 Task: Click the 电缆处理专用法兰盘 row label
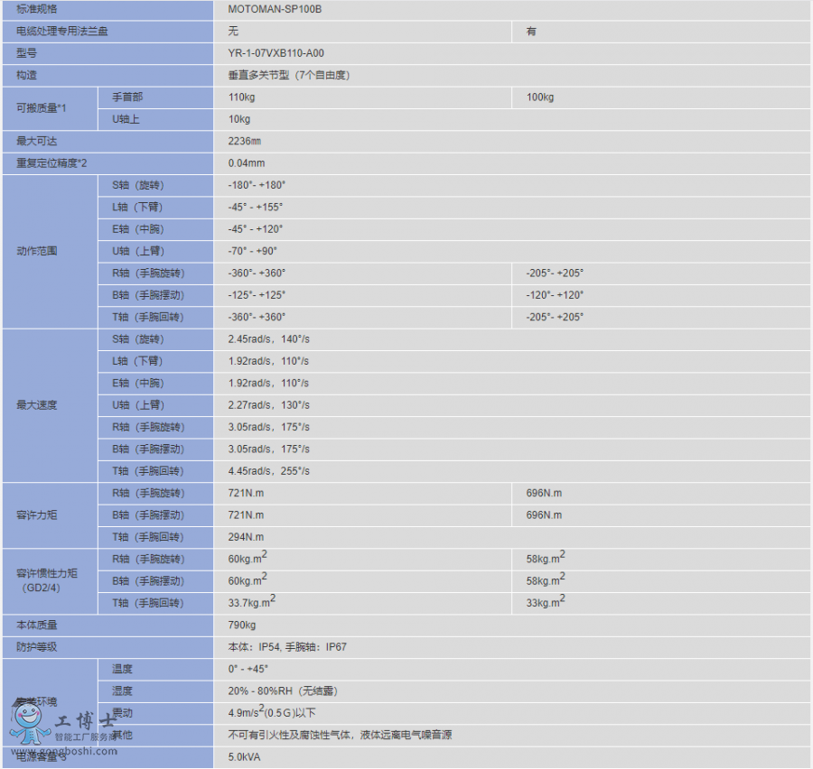(x=54, y=32)
